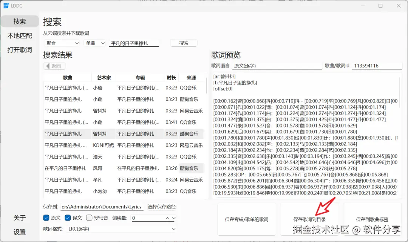This screenshot has width=408, height=242.
Task: Click 保存到歌曲标签 button
Action: (372, 219)
